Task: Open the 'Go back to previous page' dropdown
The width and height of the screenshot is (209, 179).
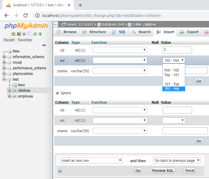Action: 177,161
